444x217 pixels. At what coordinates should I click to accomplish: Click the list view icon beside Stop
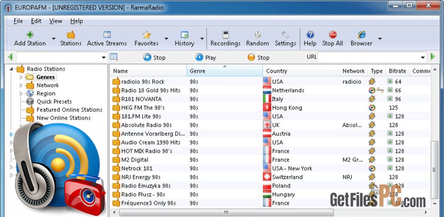point(114,57)
